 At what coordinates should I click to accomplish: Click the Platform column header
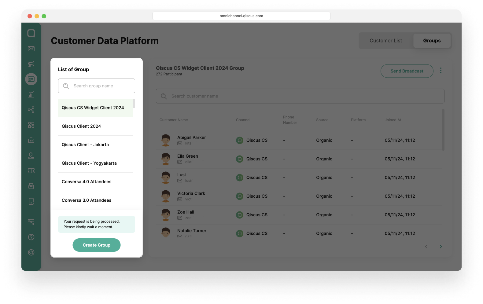click(x=358, y=120)
